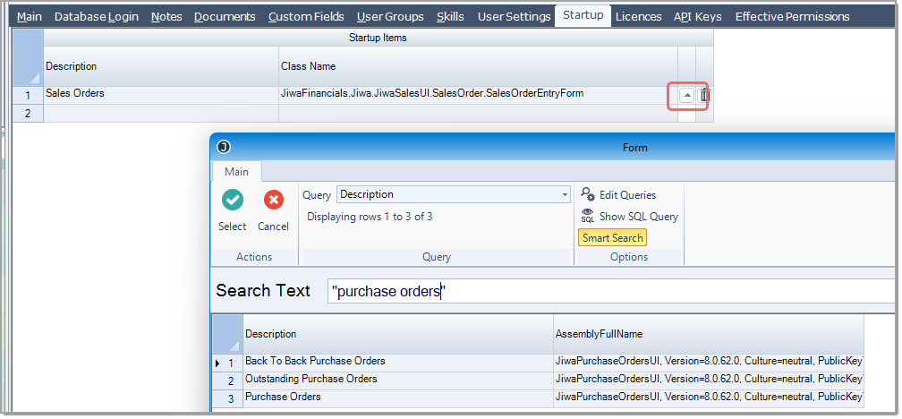Switch to the Licences tab
The image size is (902, 419).
(638, 17)
